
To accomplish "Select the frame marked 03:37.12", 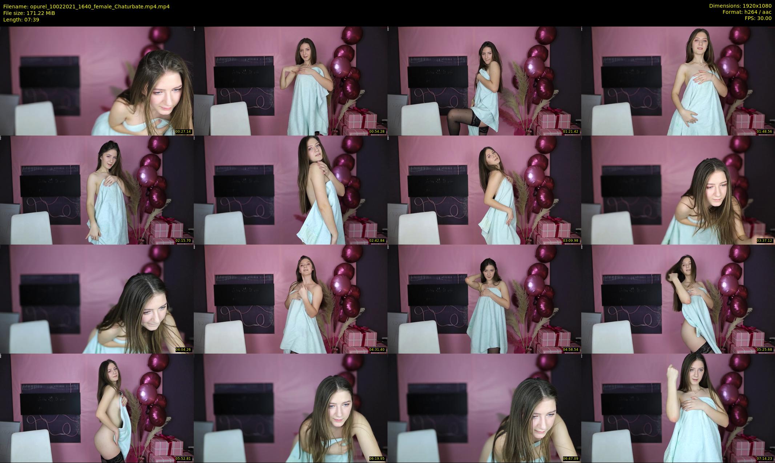I will point(678,190).
